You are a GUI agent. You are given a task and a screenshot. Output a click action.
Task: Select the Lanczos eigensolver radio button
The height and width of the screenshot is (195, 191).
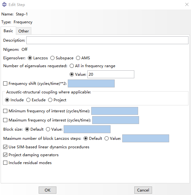point(30,58)
